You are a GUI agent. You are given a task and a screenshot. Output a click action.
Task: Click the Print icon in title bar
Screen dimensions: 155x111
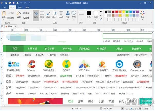pyautogui.click(x=17, y=3)
